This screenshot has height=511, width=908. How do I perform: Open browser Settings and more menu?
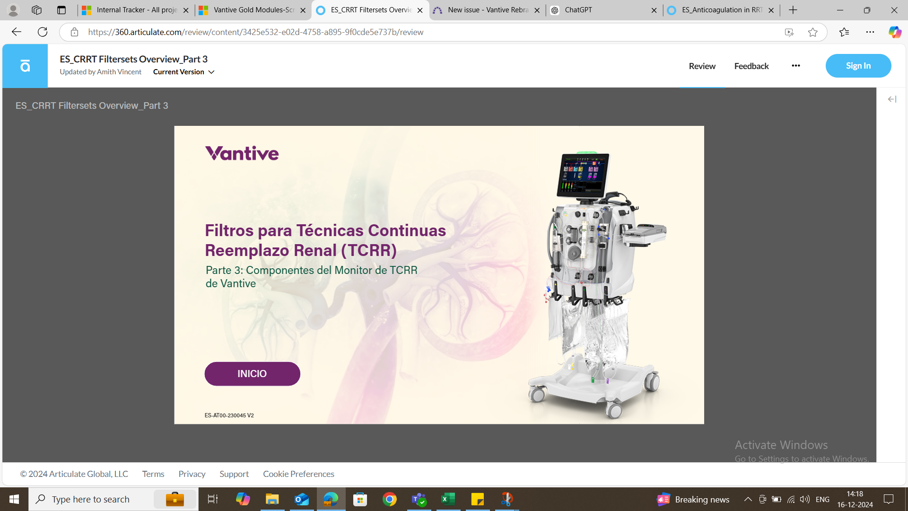[x=870, y=32]
